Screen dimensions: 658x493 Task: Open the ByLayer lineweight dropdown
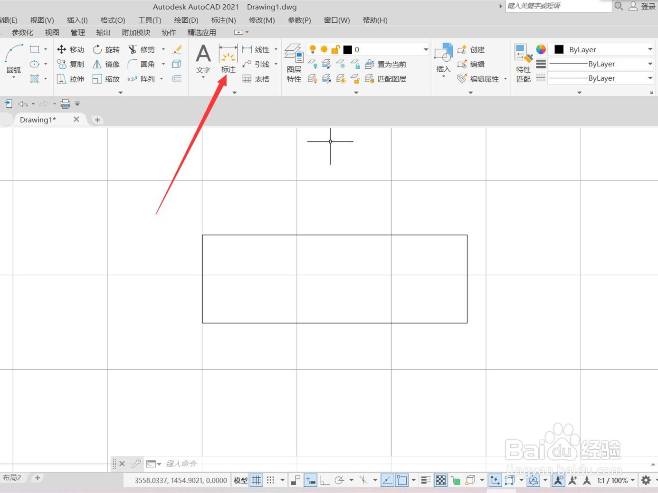pyautogui.click(x=650, y=64)
